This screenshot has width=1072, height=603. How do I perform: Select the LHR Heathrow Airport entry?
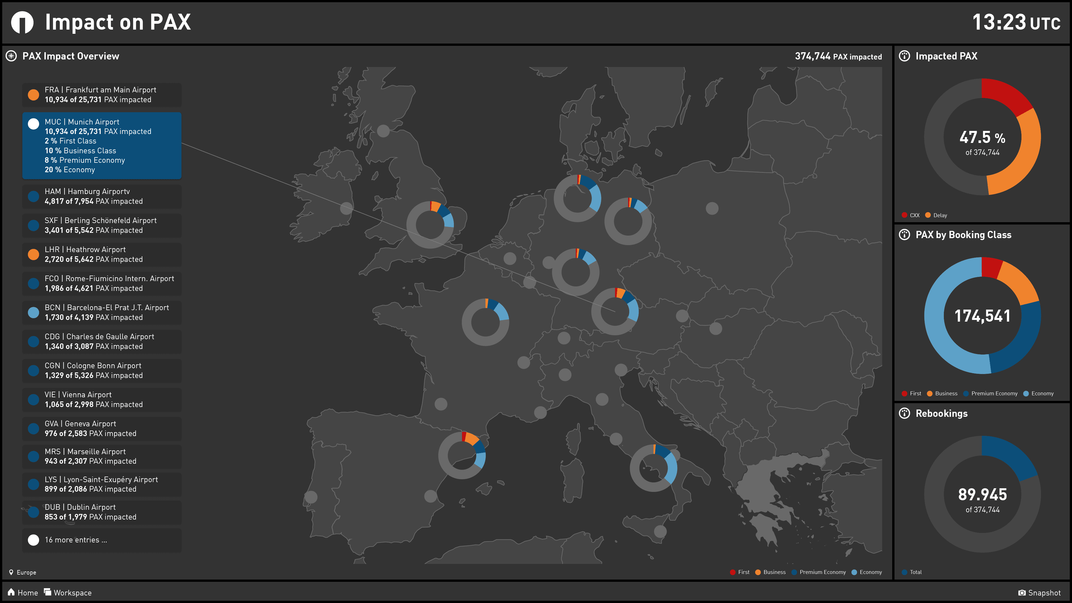[x=102, y=254]
